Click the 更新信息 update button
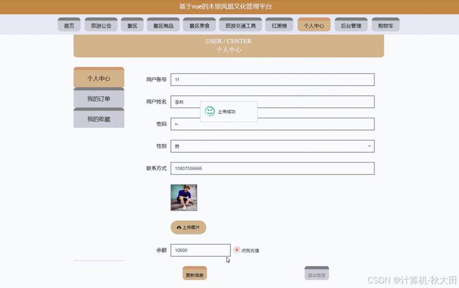The image size is (459, 288). (195, 273)
